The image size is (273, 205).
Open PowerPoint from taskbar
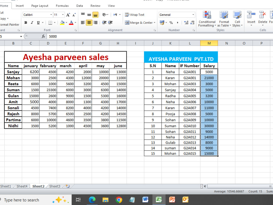tap(172, 200)
